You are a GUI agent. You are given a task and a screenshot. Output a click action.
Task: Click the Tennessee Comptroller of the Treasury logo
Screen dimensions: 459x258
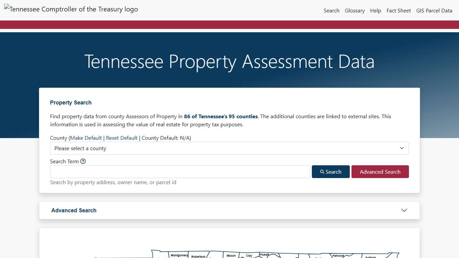click(x=71, y=9)
